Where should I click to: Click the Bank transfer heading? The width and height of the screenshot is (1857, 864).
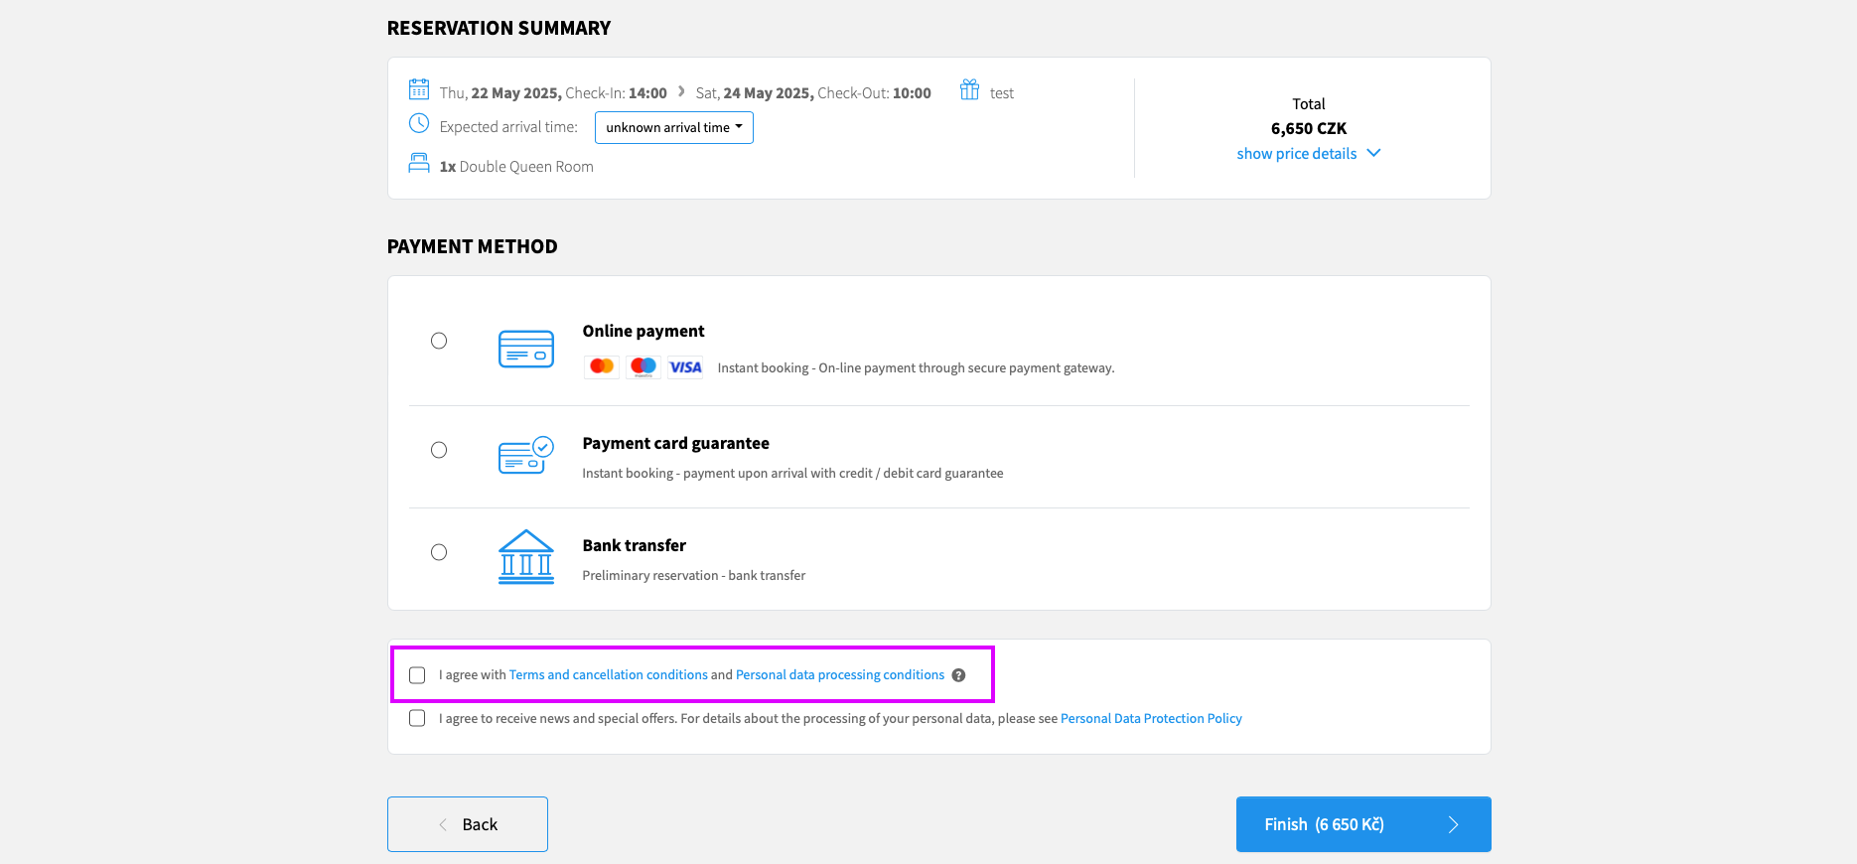point(635,545)
